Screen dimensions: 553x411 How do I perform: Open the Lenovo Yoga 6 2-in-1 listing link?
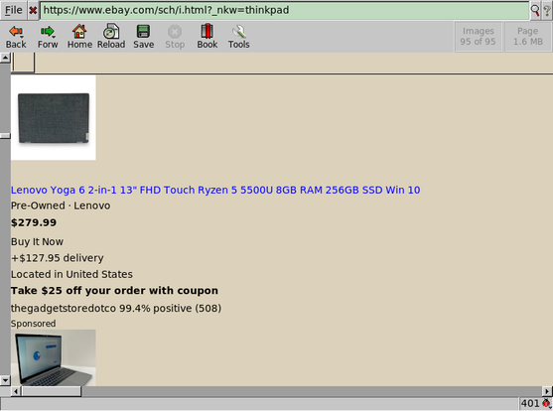point(215,191)
